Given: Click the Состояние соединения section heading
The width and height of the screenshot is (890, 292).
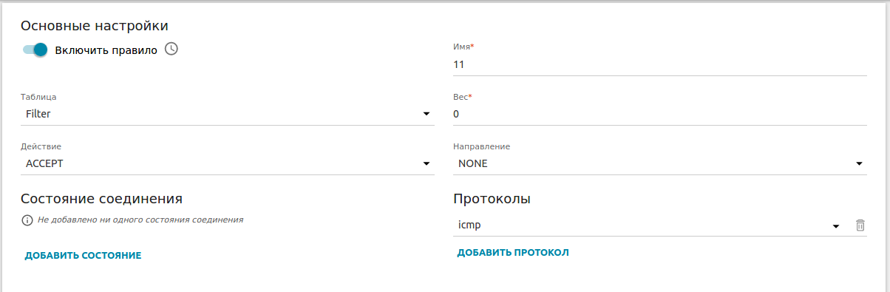Looking at the screenshot, I should pyautogui.click(x=102, y=199).
